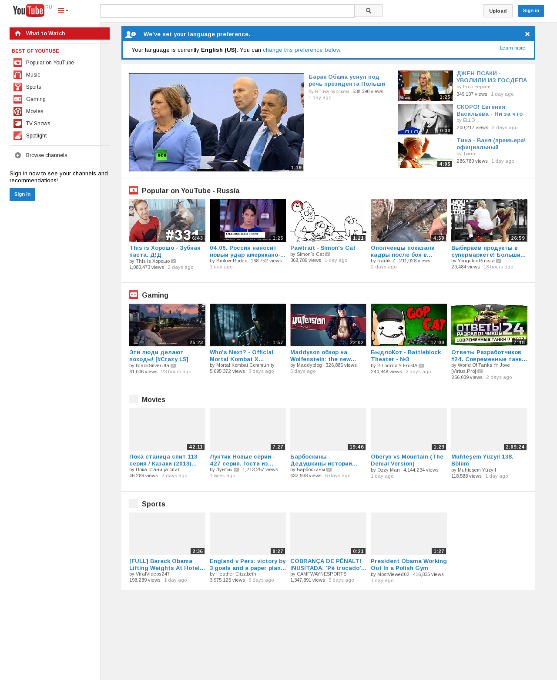This screenshot has height=680, width=557.
Task: Open Popular on YouTube - Russia heading
Action: [x=191, y=191]
